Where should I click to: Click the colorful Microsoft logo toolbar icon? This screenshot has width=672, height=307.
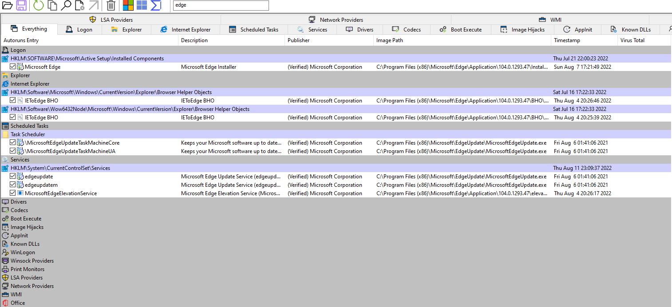point(128,5)
